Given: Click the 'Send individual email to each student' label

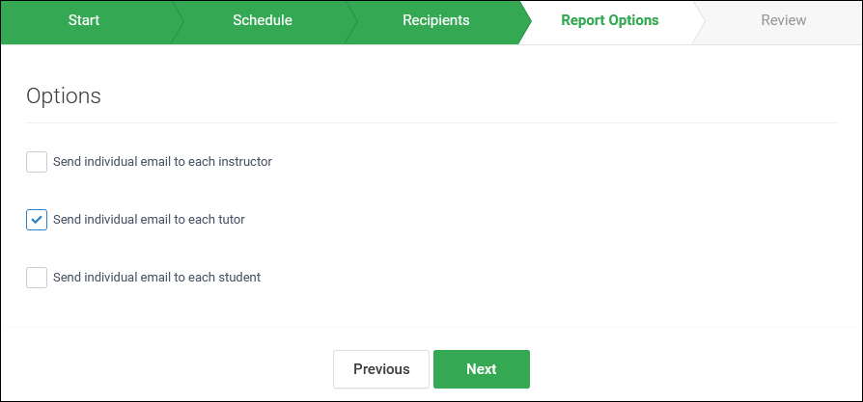Looking at the screenshot, I should [x=156, y=278].
